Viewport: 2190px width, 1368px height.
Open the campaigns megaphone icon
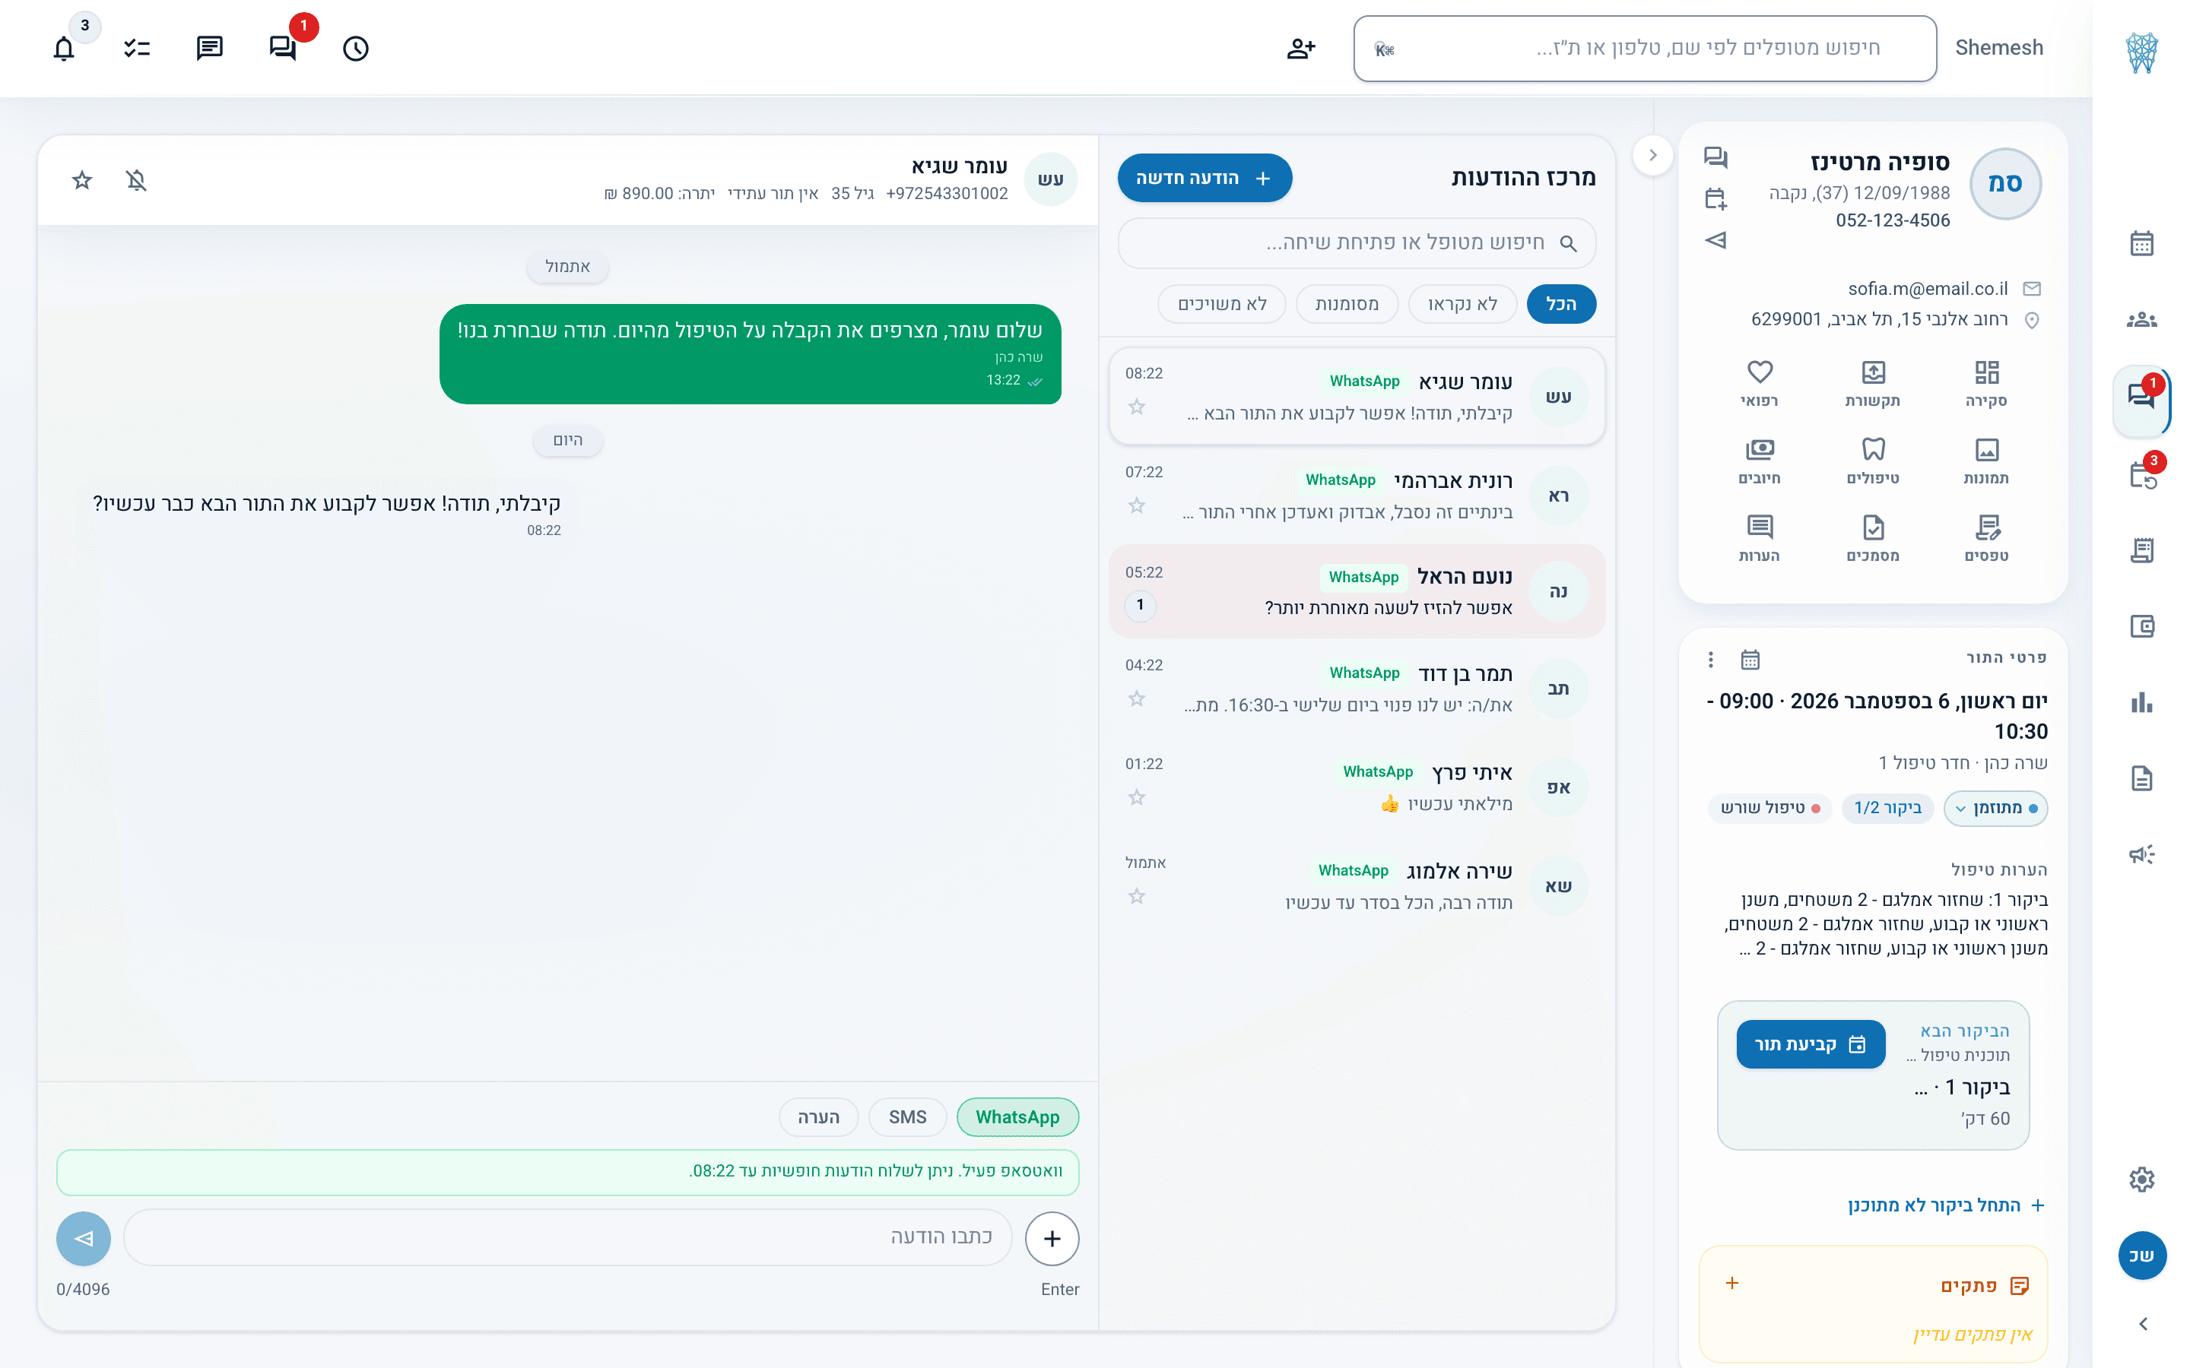click(x=2141, y=854)
